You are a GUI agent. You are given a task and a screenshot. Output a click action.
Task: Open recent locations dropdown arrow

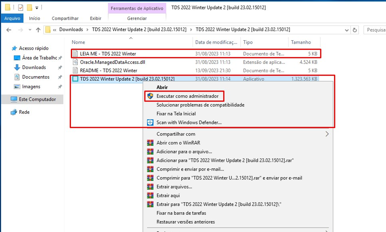[30, 30]
